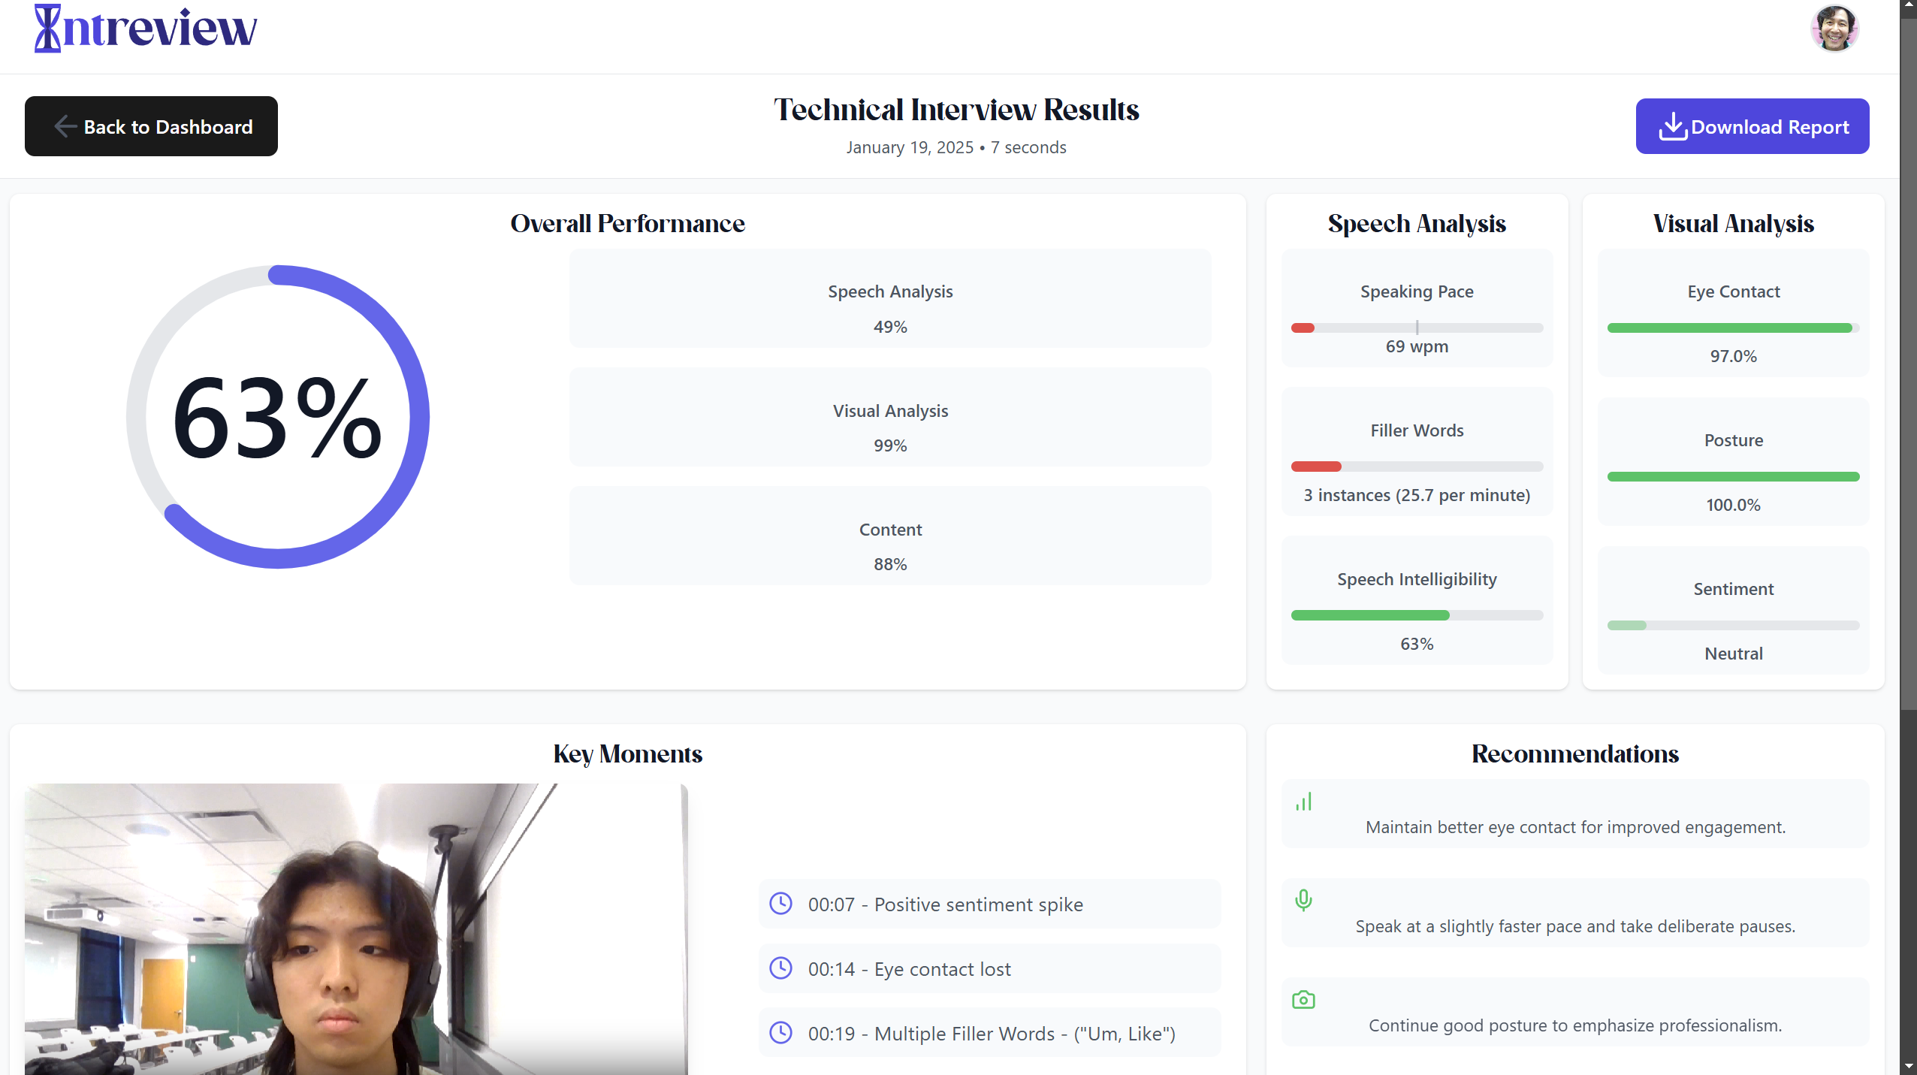This screenshot has width=1917, height=1075.
Task: Click the 63% overall score ring
Action: (278, 417)
